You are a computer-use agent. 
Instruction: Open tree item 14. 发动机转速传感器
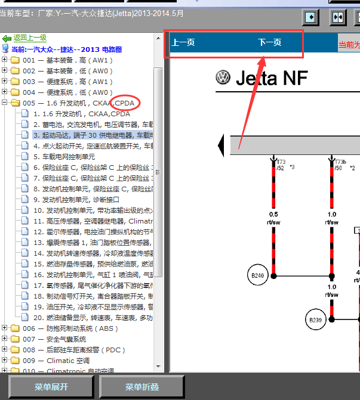coord(93,253)
